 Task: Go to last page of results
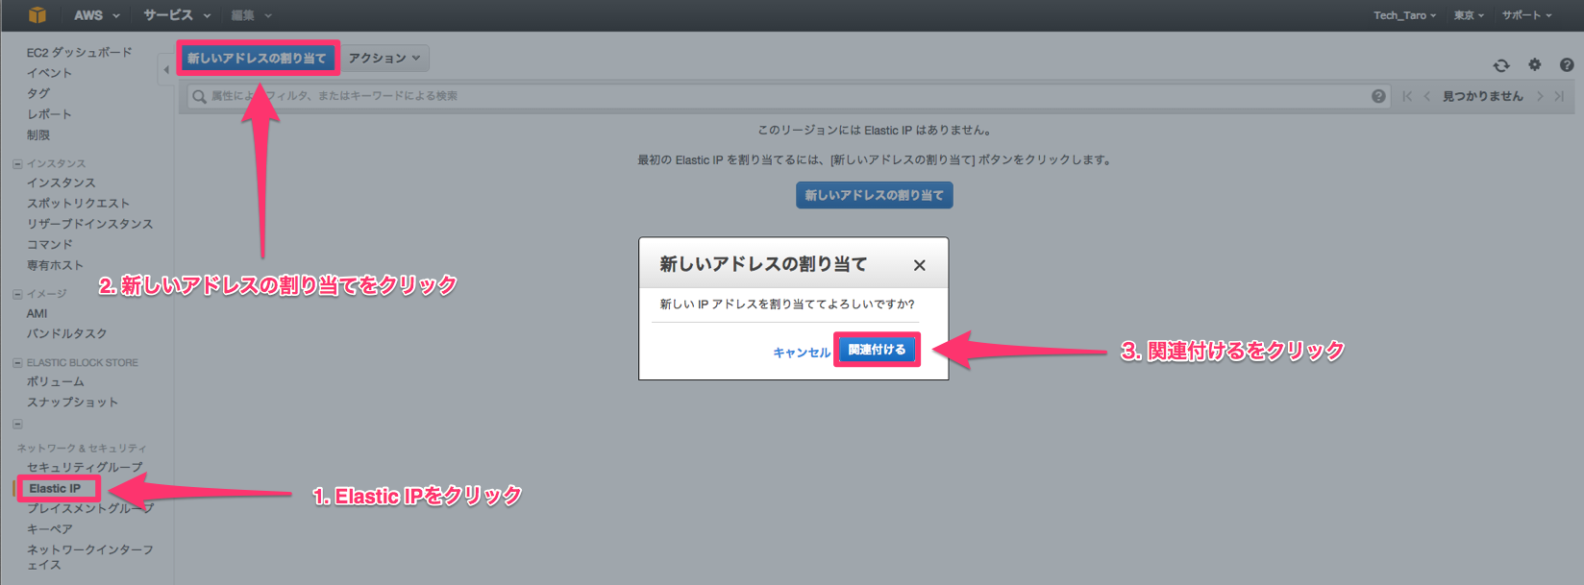click(x=1559, y=96)
